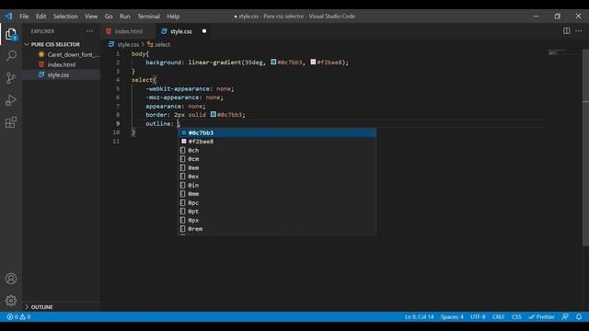589x331 pixels.
Task: Open the Search view in activity bar
Action: click(11, 56)
